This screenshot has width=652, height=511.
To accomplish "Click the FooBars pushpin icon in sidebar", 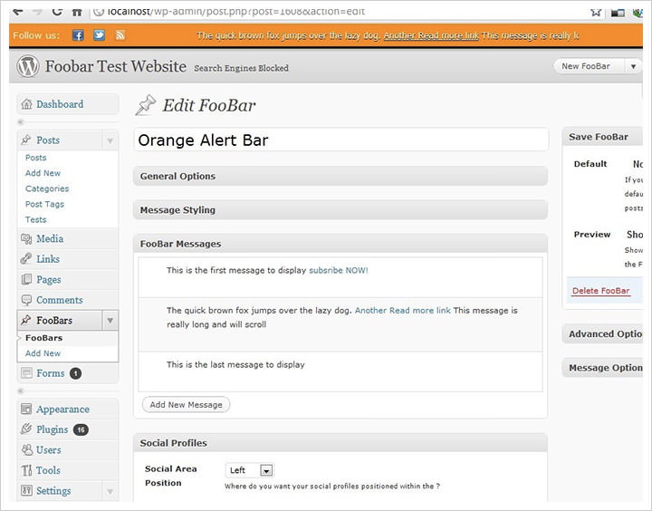I will pos(26,320).
